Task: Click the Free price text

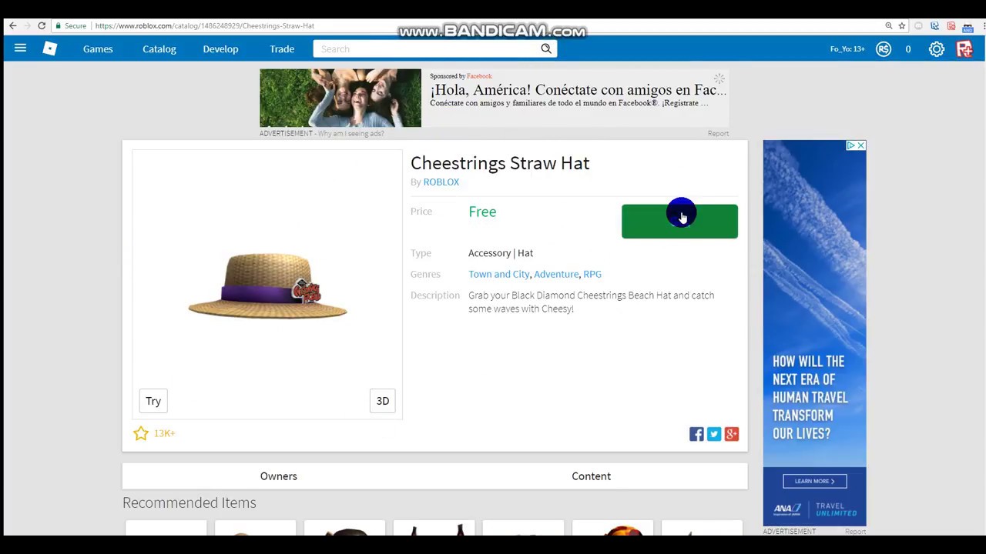Action: point(482,212)
